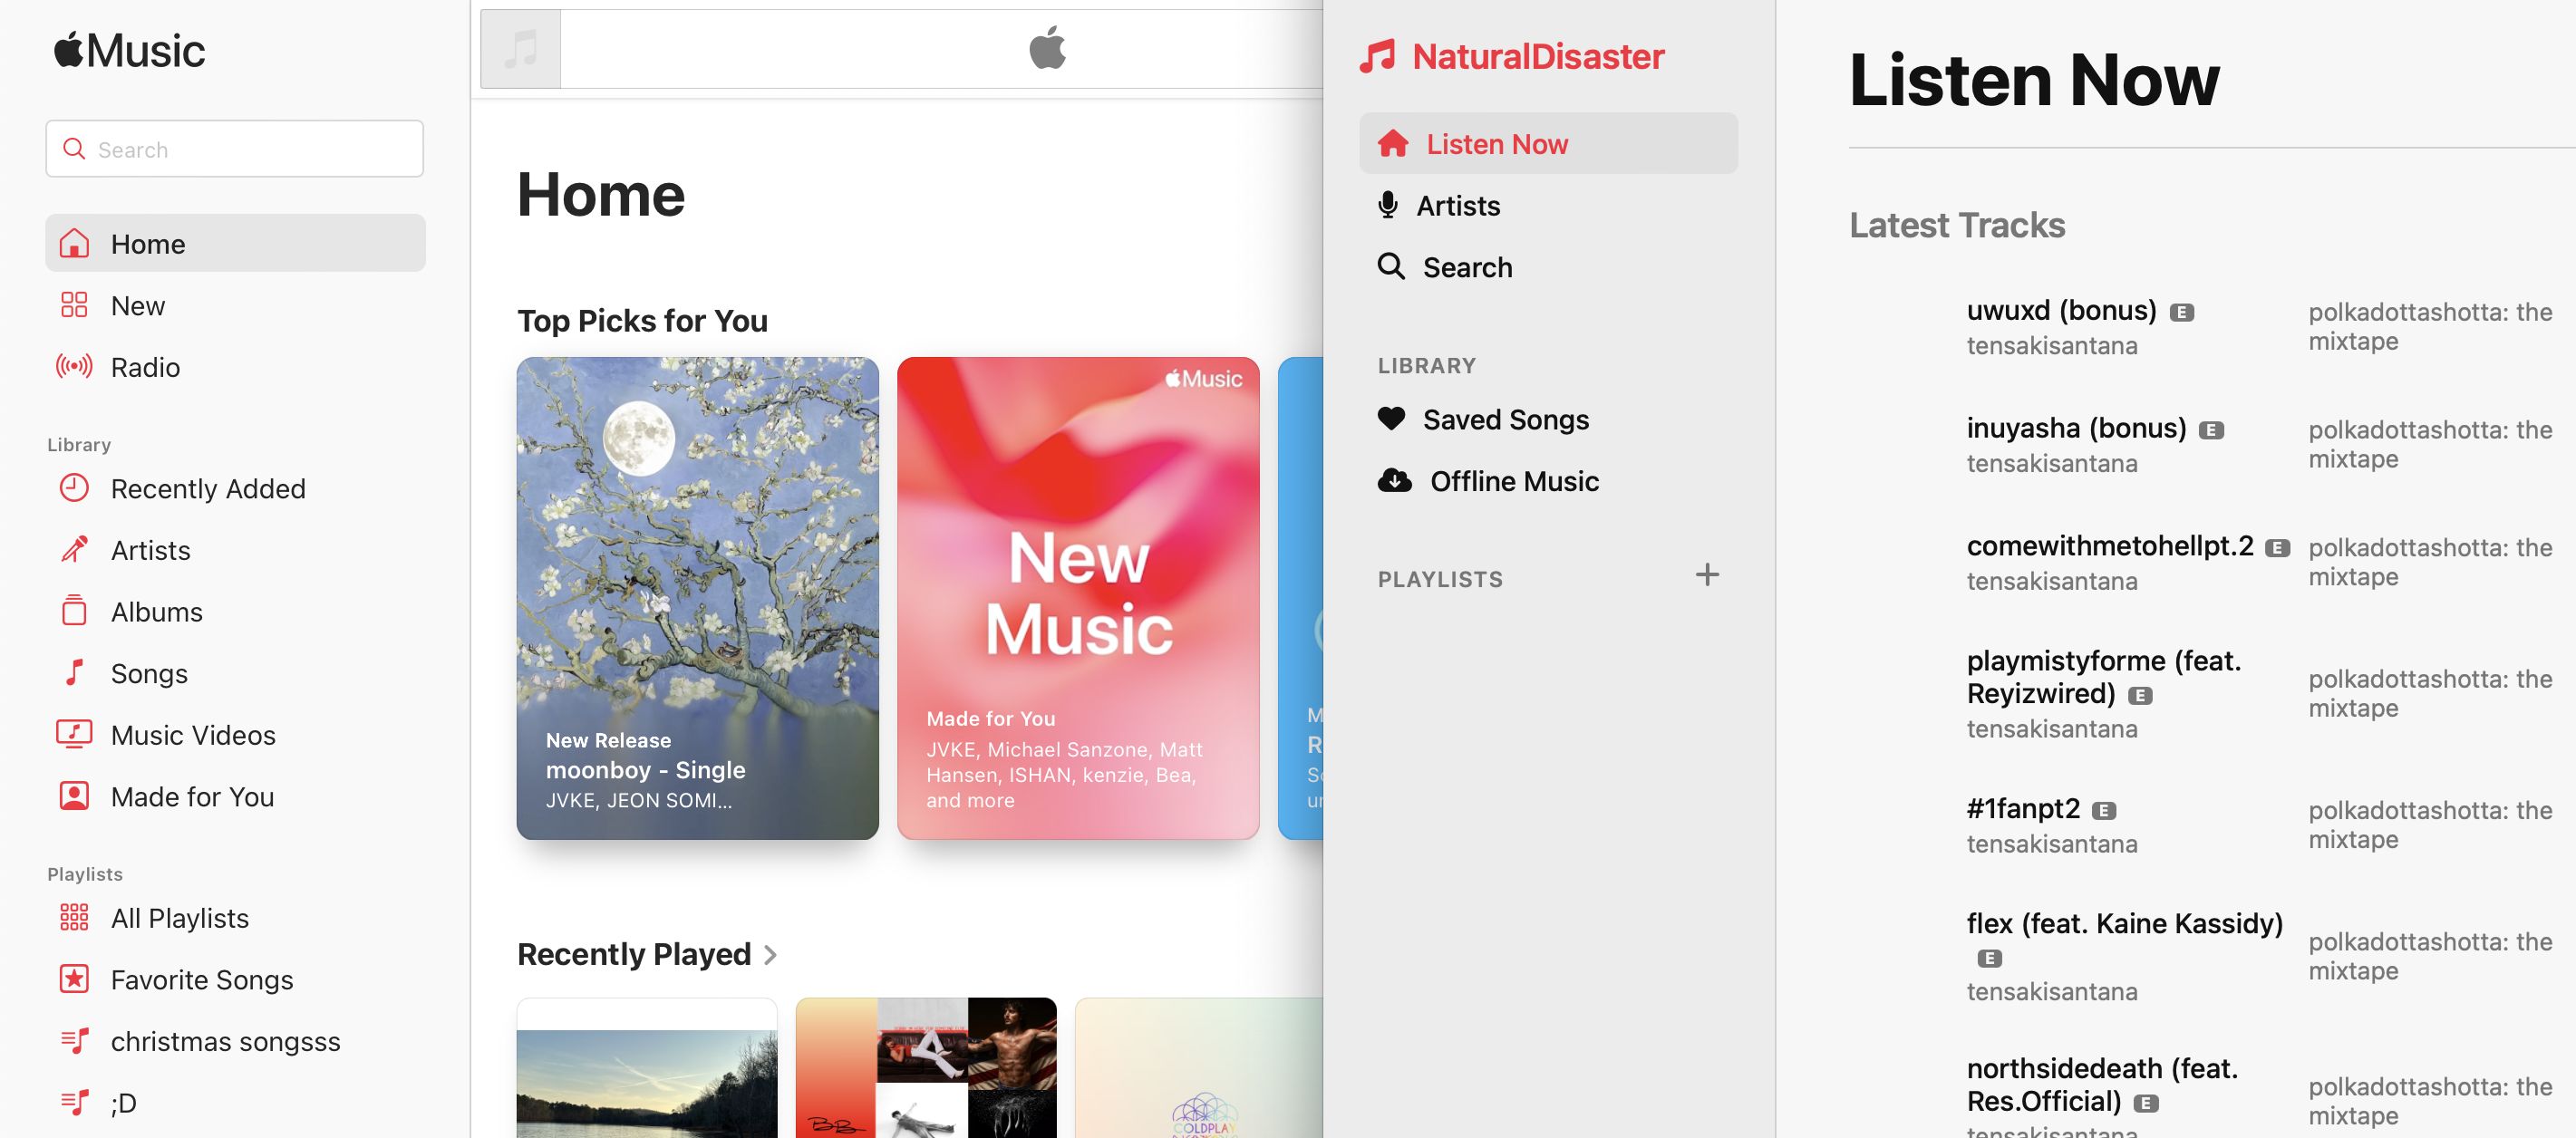Click the Music Videos screen icon

74,734
